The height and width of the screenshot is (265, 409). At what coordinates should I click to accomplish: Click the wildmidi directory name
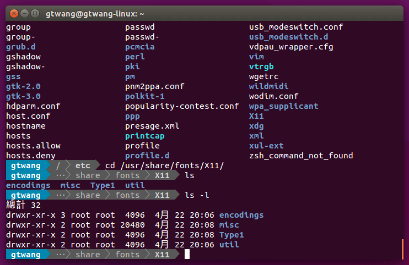[268, 86]
